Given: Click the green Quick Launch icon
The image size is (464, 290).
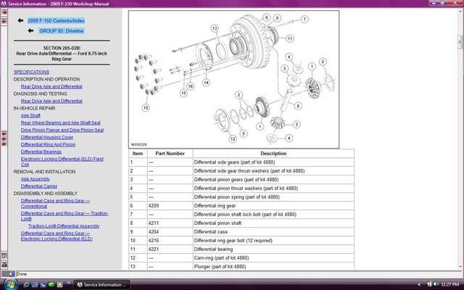Looking at the screenshot, I should 51,285.
